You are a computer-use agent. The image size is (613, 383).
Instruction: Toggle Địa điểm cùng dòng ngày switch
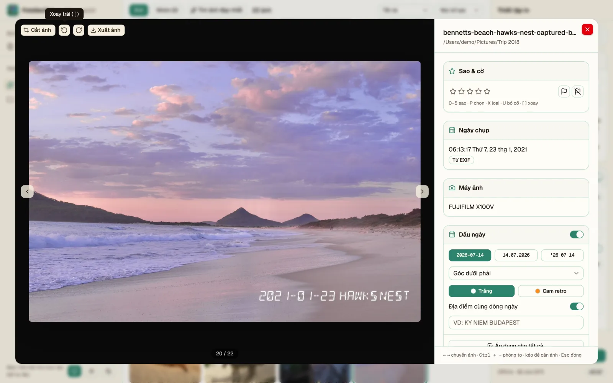click(577, 306)
